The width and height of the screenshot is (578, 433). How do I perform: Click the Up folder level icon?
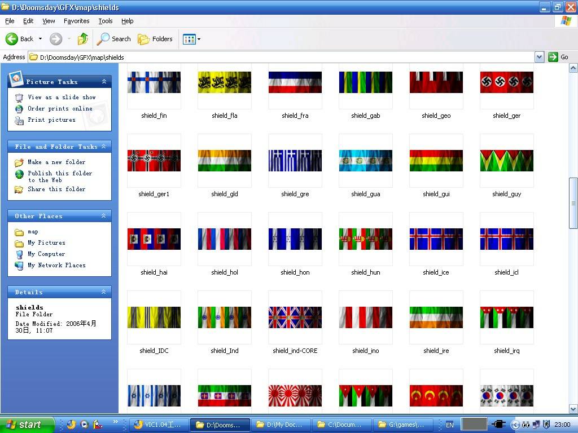click(83, 39)
